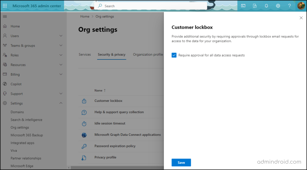Go to Org settings in sidebar

[20, 127]
